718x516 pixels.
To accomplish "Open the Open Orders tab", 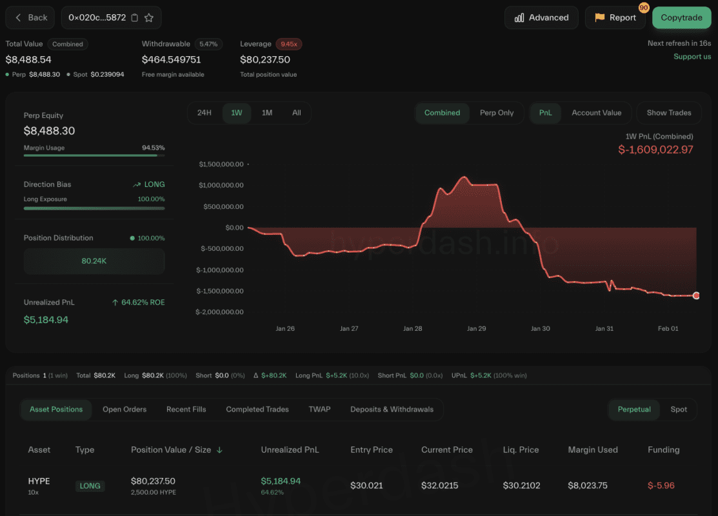I will point(125,410).
